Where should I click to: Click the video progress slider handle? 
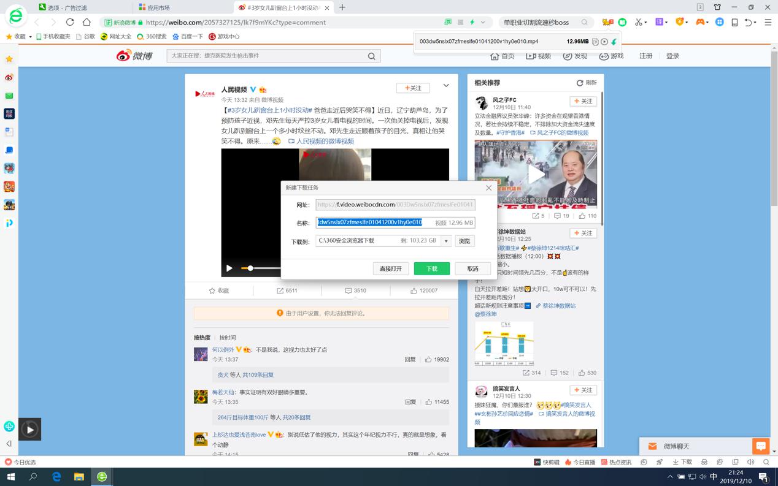click(x=250, y=268)
